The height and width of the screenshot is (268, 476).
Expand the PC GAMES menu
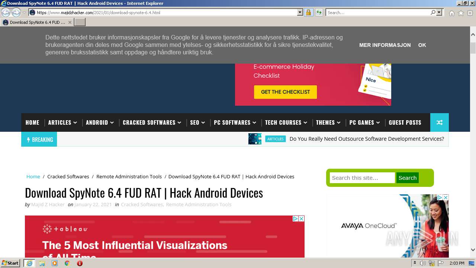(364, 122)
